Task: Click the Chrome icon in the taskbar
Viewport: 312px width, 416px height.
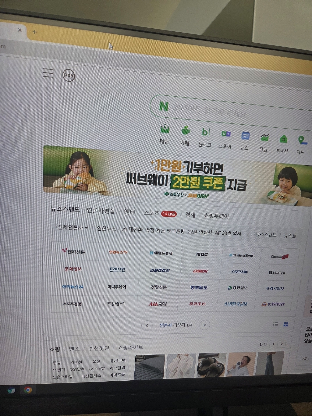Action: (28, 390)
